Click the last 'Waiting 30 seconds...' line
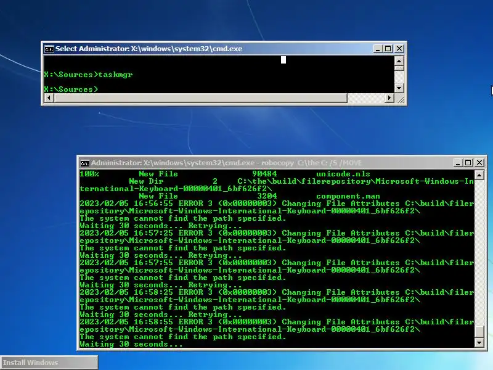 pos(131,344)
